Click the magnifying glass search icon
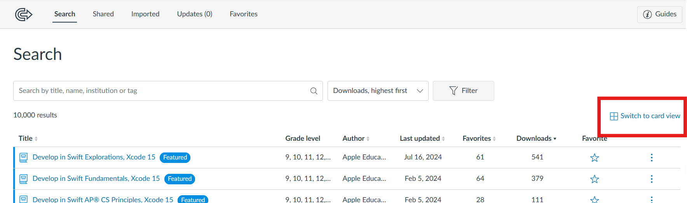This screenshot has height=203, width=687. 314,91
